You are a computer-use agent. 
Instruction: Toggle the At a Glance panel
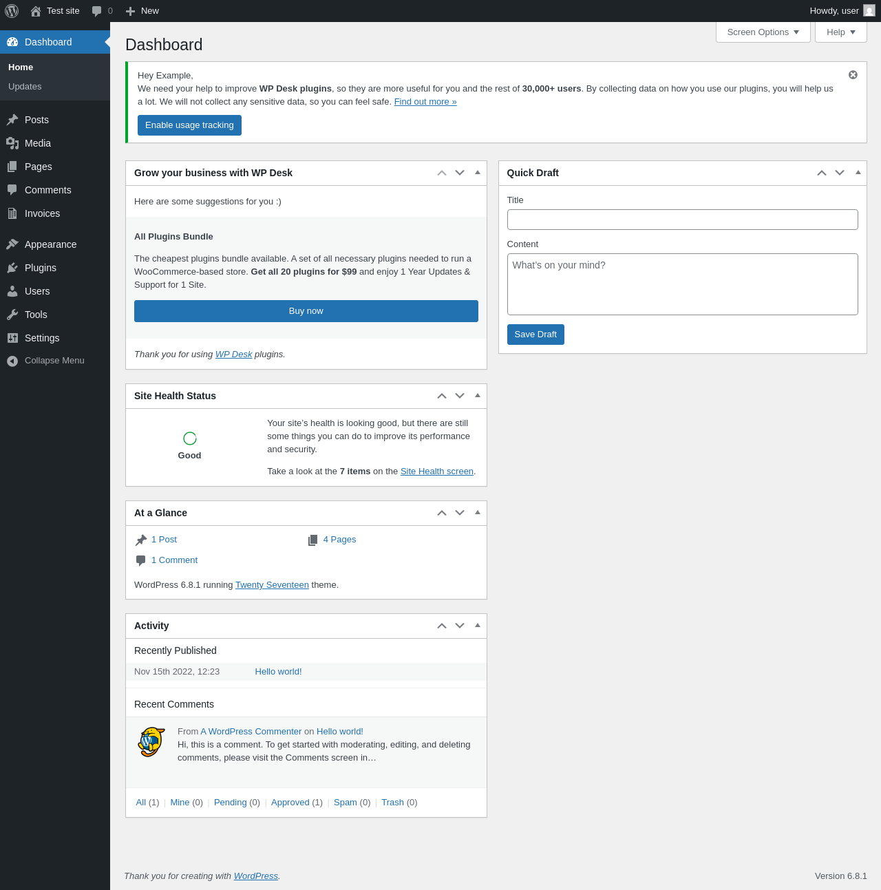pos(478,513)
